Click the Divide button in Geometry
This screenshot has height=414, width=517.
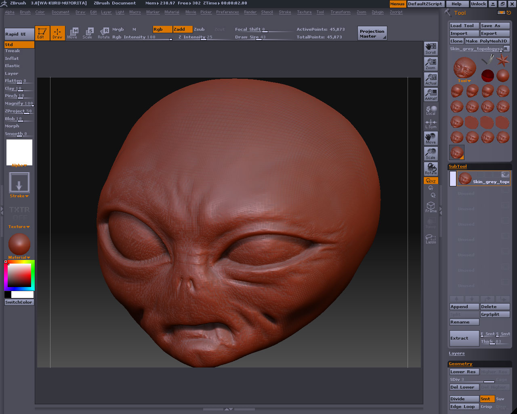point(464,399)
